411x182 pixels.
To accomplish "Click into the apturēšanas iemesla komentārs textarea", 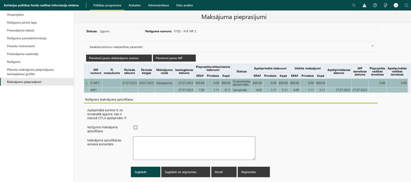I will pyautogui.click(x=194, y=148).
